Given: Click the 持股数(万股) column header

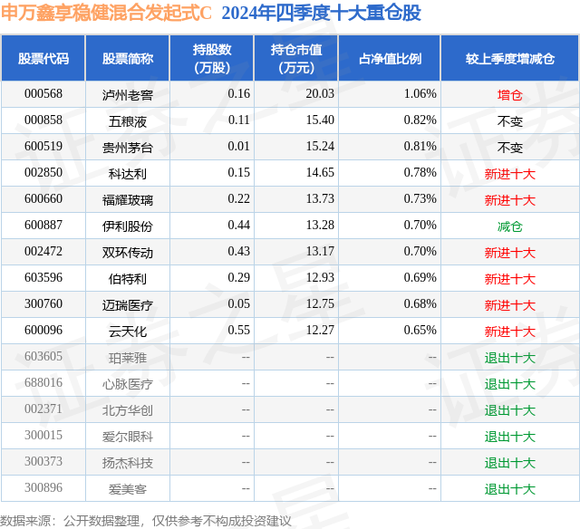Looking at the screenshot, I should 212,58.
